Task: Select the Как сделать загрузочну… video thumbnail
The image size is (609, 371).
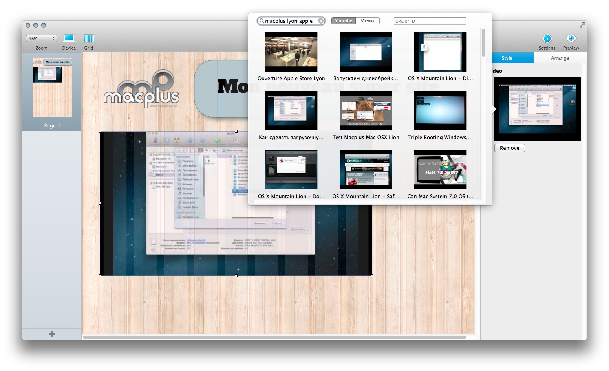Action: 291,111
